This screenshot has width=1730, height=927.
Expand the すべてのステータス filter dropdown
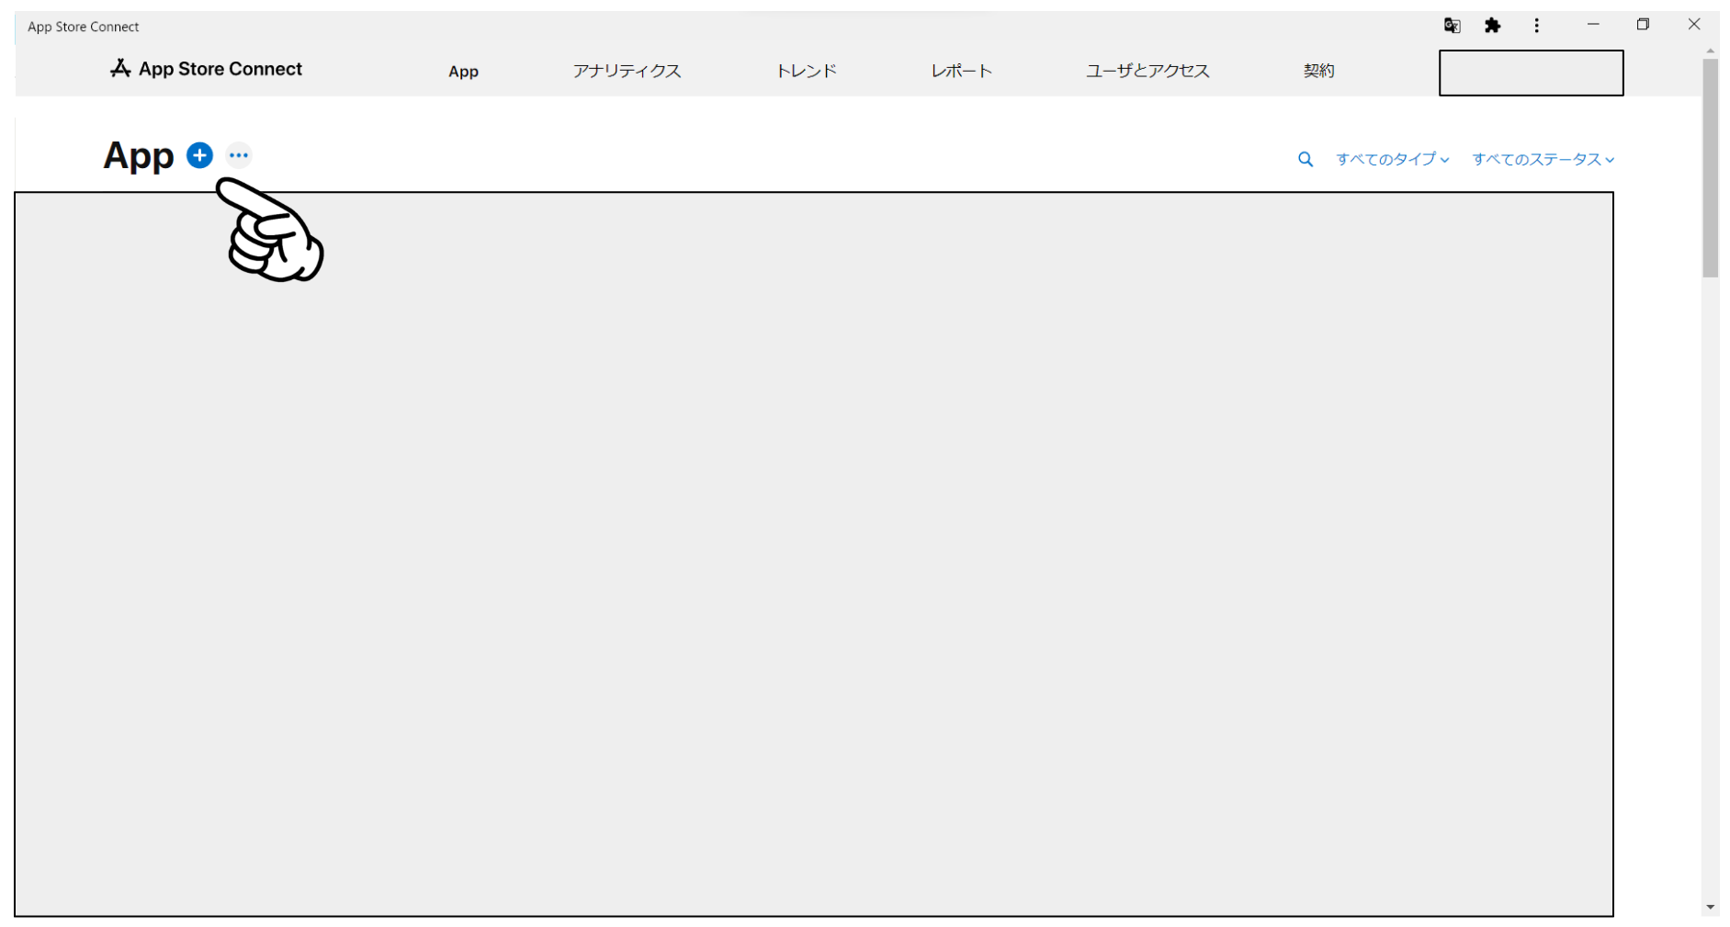[1543, 160]
